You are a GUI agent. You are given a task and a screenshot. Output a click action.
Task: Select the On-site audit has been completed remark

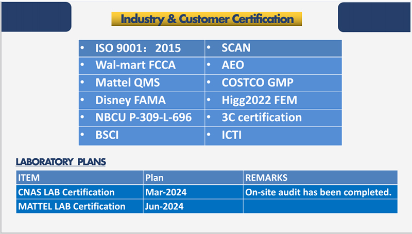point(320,192)
